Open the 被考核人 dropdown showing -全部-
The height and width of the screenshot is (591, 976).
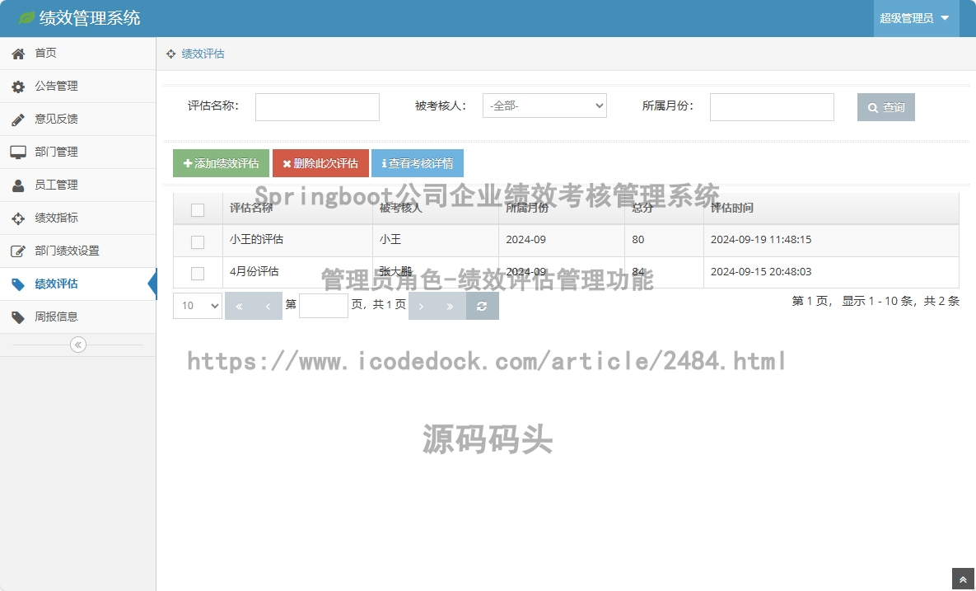pos(544,106)
